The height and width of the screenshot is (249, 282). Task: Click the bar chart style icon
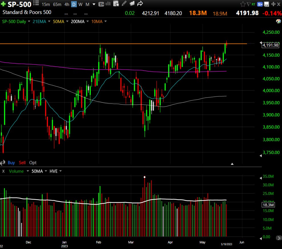108,4
